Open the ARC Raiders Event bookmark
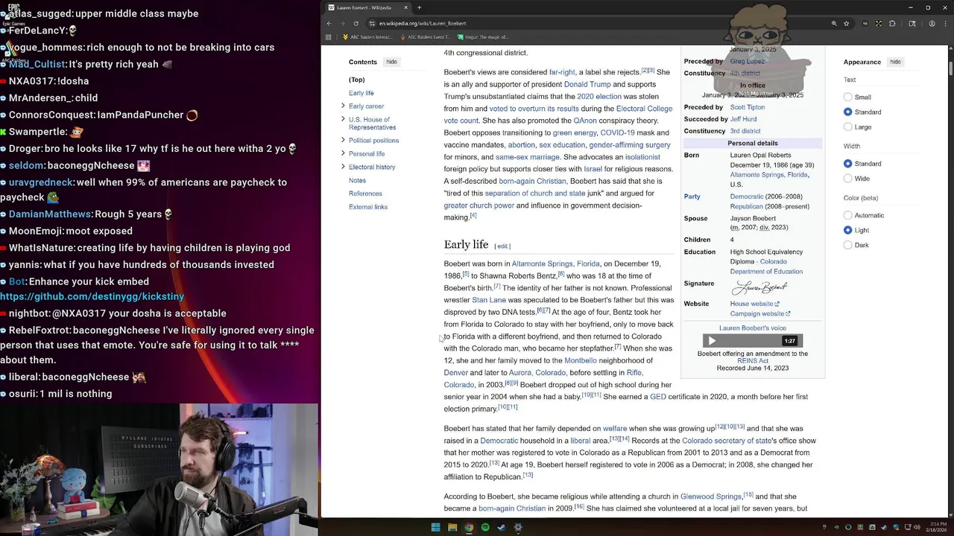This screenshot has width=954, height=536. click(x=425, y=36)
